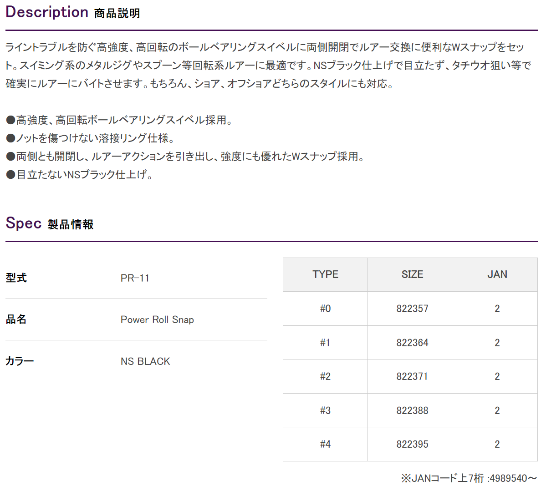This screenshot has height=486, width=541.
Task: Select the #0 type cell
Action: coord(325,309)
